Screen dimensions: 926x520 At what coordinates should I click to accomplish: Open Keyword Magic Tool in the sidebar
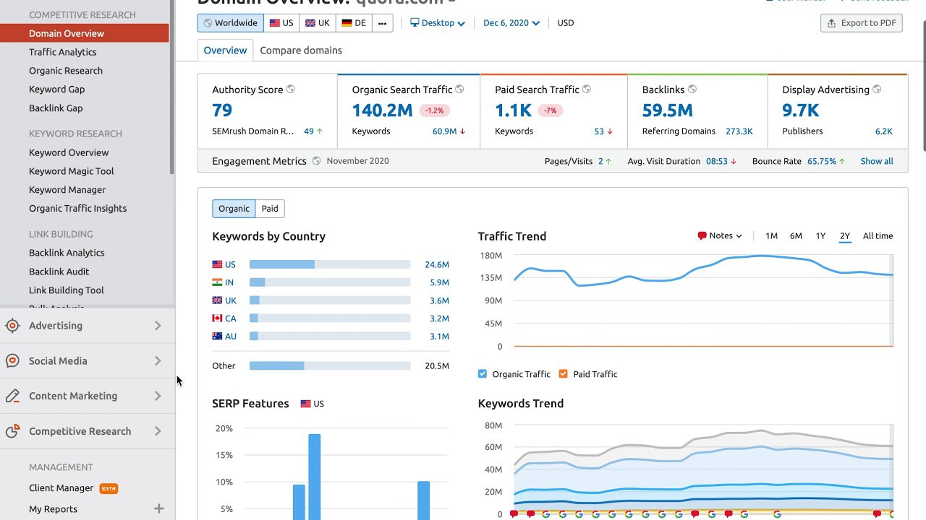click(71, 171)
